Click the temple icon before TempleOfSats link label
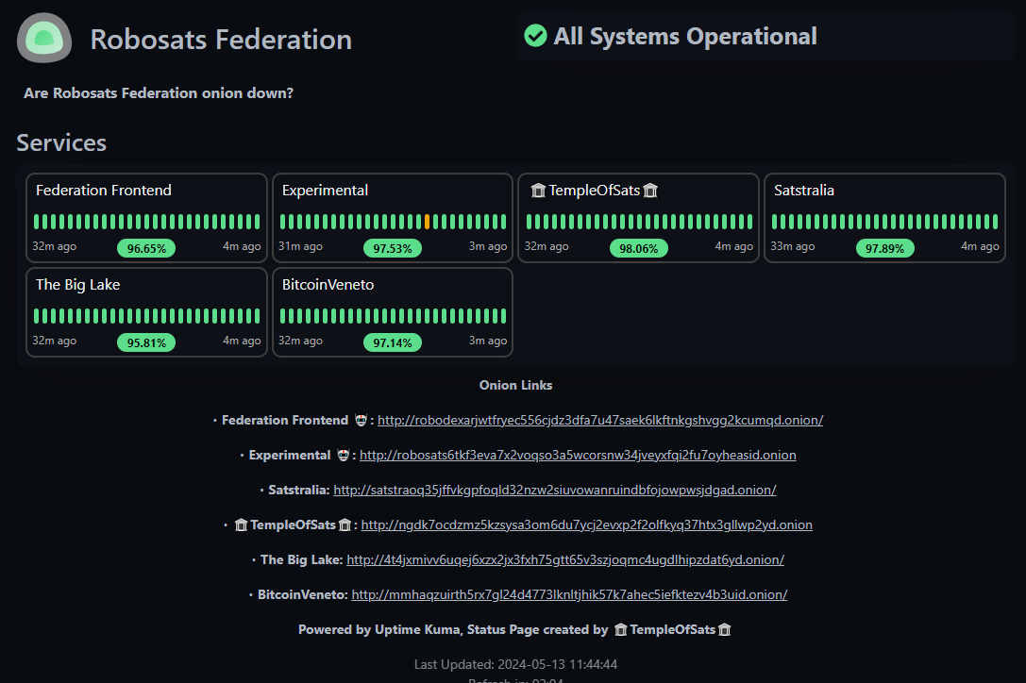The image size is (1026, 683). (241, 525)
